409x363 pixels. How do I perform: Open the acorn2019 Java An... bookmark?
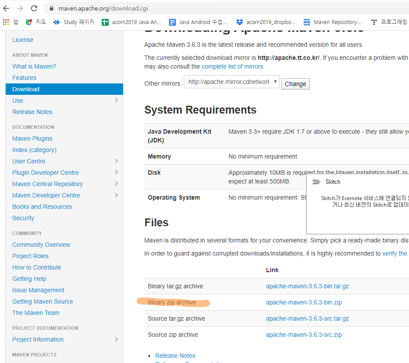tap(131, 22)
